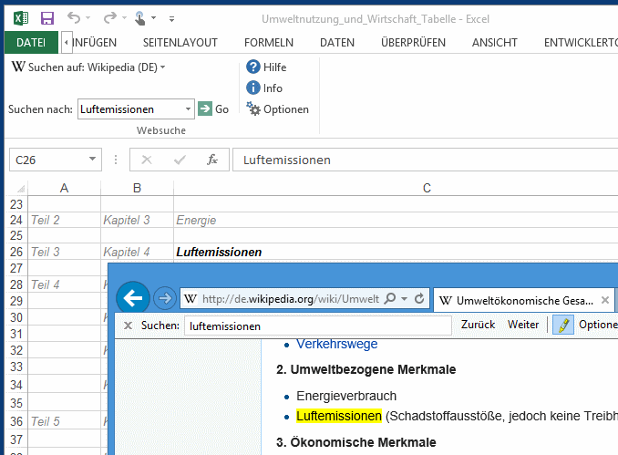This screenshot has width=618, height=455.
Task: Undo the last action
Action: coord(74,17)
